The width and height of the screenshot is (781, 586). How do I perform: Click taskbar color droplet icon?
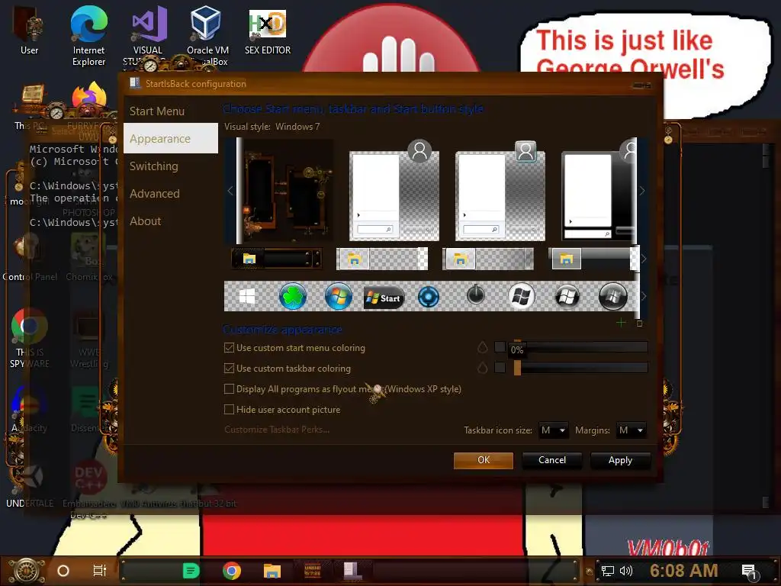(482, 368)
